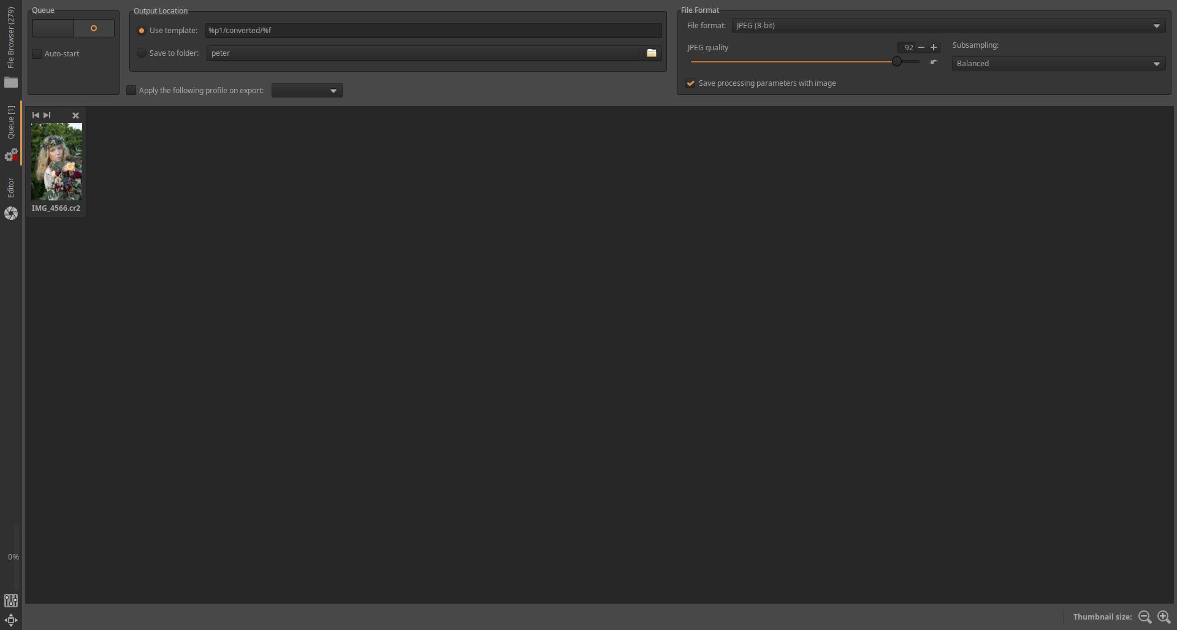Browse for output folder with folder icon
Image resolution: width=1177 pixels, height=630 pixels.
(651, 53)
